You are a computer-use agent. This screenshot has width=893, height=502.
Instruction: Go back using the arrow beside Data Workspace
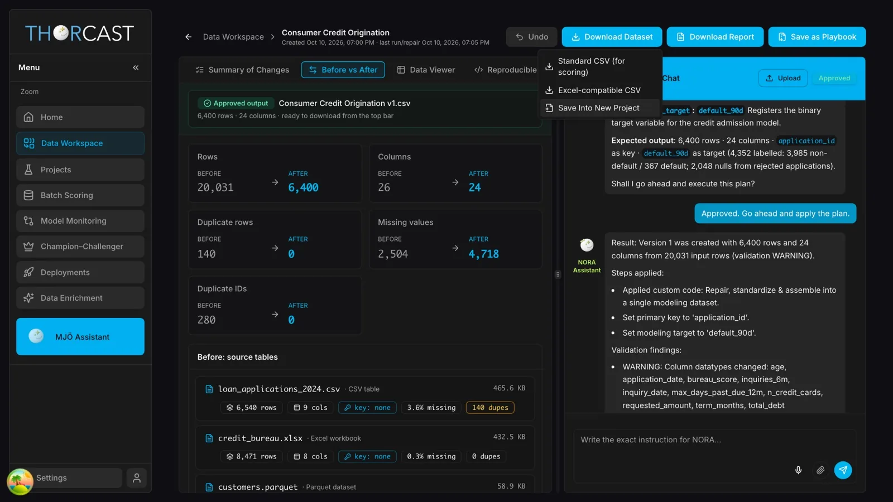(188, 37)
